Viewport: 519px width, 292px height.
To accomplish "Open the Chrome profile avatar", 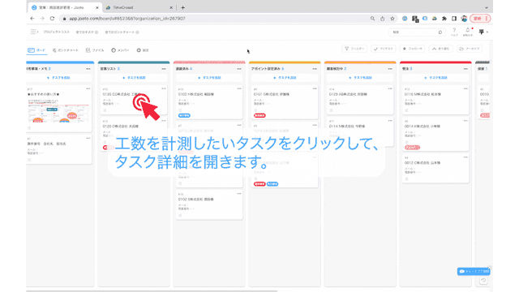I will [464, 19].
